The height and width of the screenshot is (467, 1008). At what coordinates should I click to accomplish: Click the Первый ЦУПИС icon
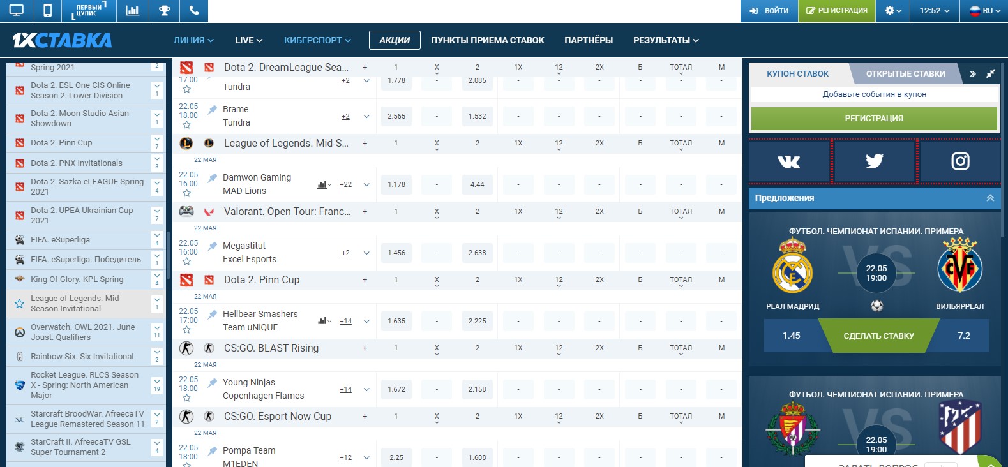[89, 11]
